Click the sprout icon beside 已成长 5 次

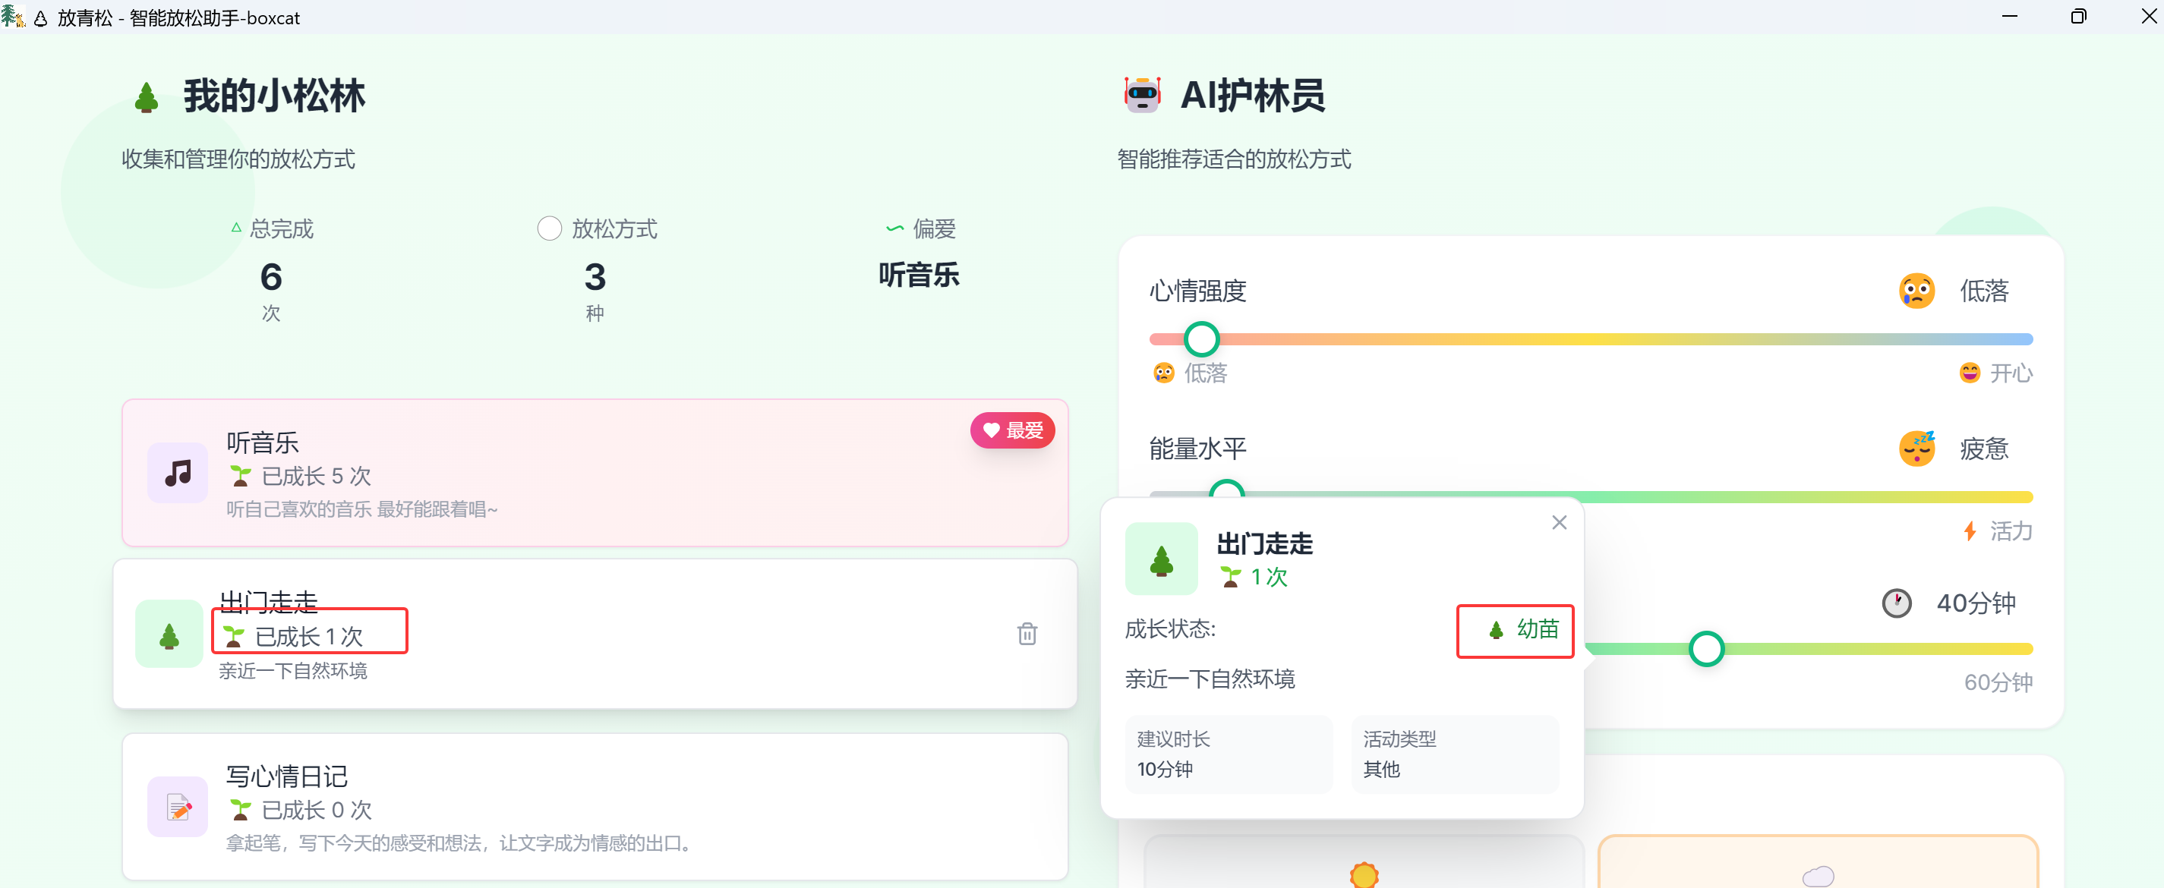pos(240,476)
